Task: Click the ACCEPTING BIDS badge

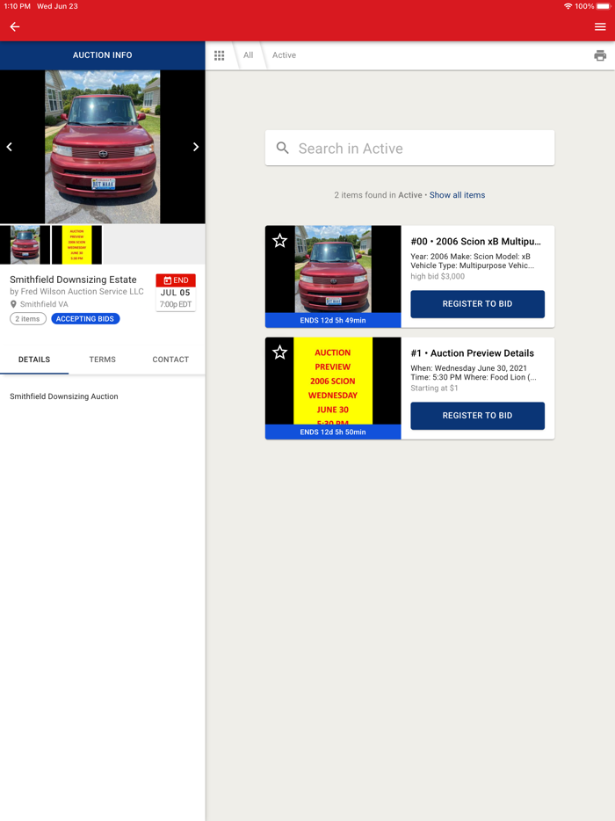Action: [85, 319]
